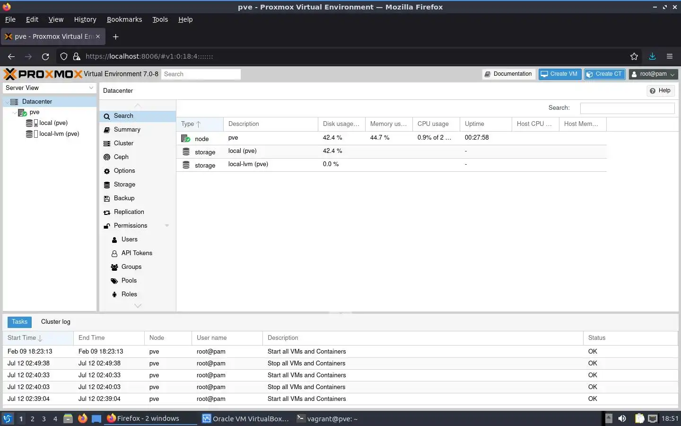Screen dimensions: 681x426
Task: Open the Tools menu
Action: [x=160, y=19]
